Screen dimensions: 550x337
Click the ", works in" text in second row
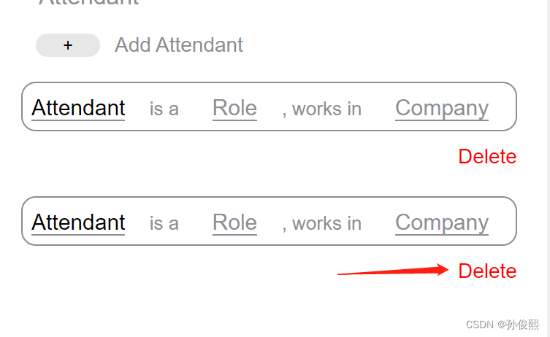pos(322,223)
